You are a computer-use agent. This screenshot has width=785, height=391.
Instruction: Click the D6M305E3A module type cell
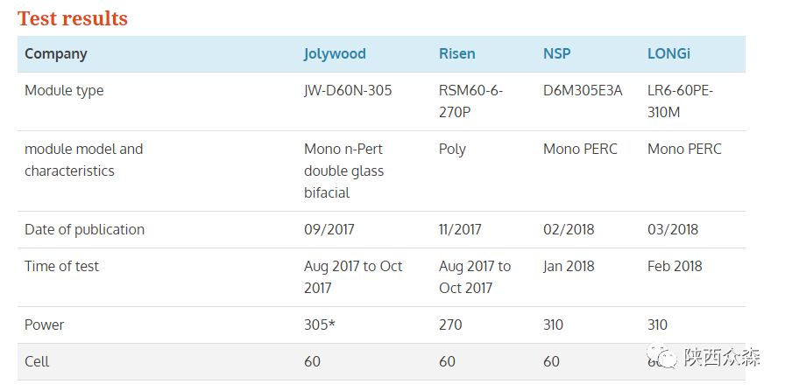[x=583, y=90]
